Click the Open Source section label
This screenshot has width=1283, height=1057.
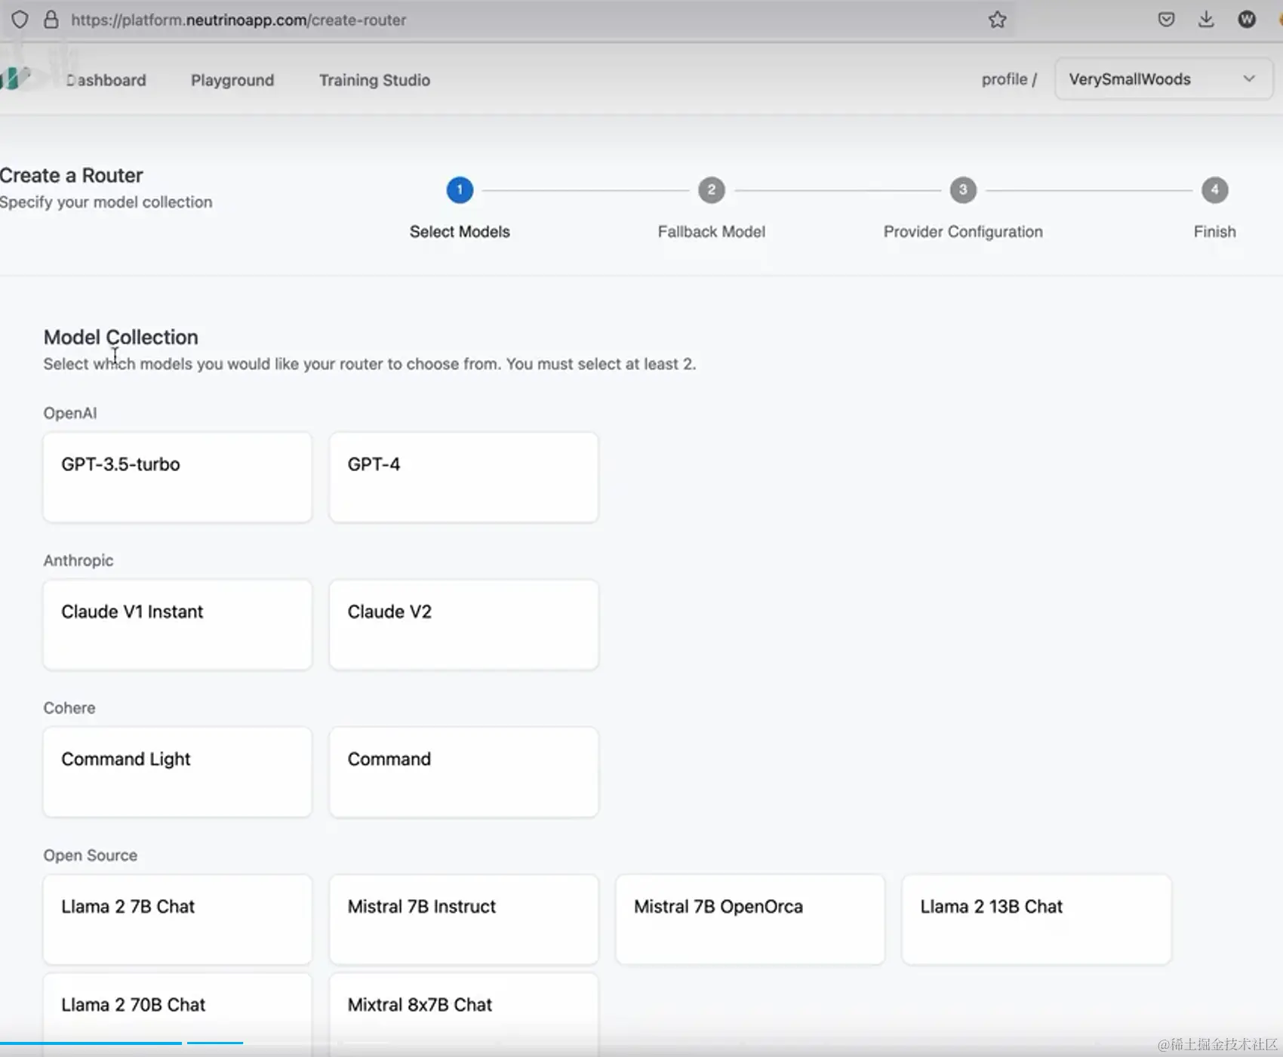[91, 855]
